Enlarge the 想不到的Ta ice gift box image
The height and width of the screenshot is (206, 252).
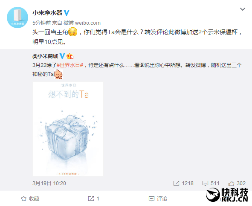(x=68, y=129)
